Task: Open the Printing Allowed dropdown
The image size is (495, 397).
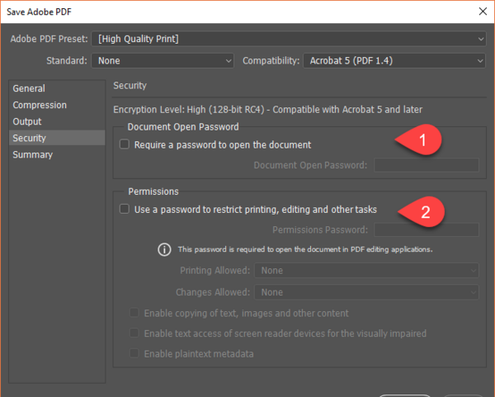Action: (x=366, y=271)
